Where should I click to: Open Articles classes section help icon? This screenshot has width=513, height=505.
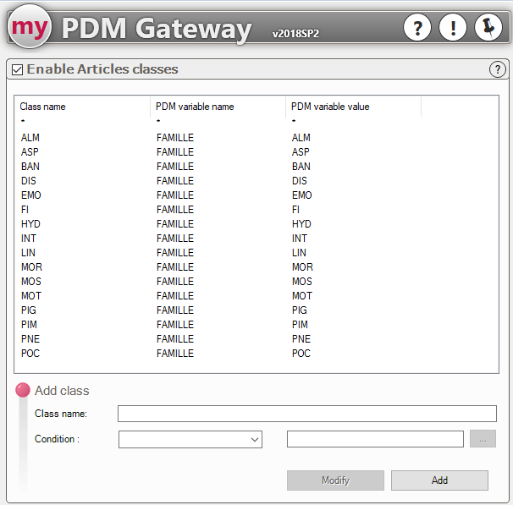pos(497,69)
